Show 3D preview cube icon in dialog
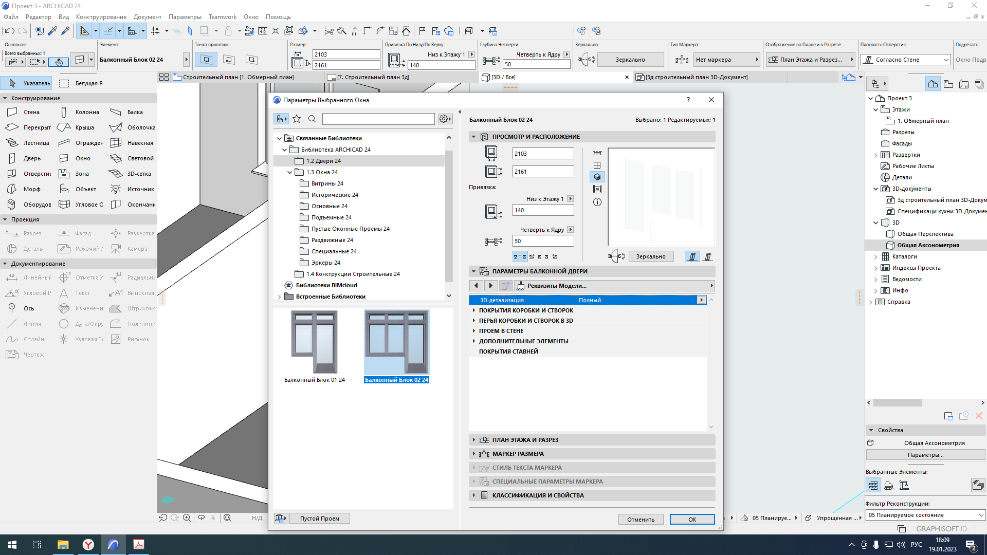The image size is (987, 555). point(597,177)
